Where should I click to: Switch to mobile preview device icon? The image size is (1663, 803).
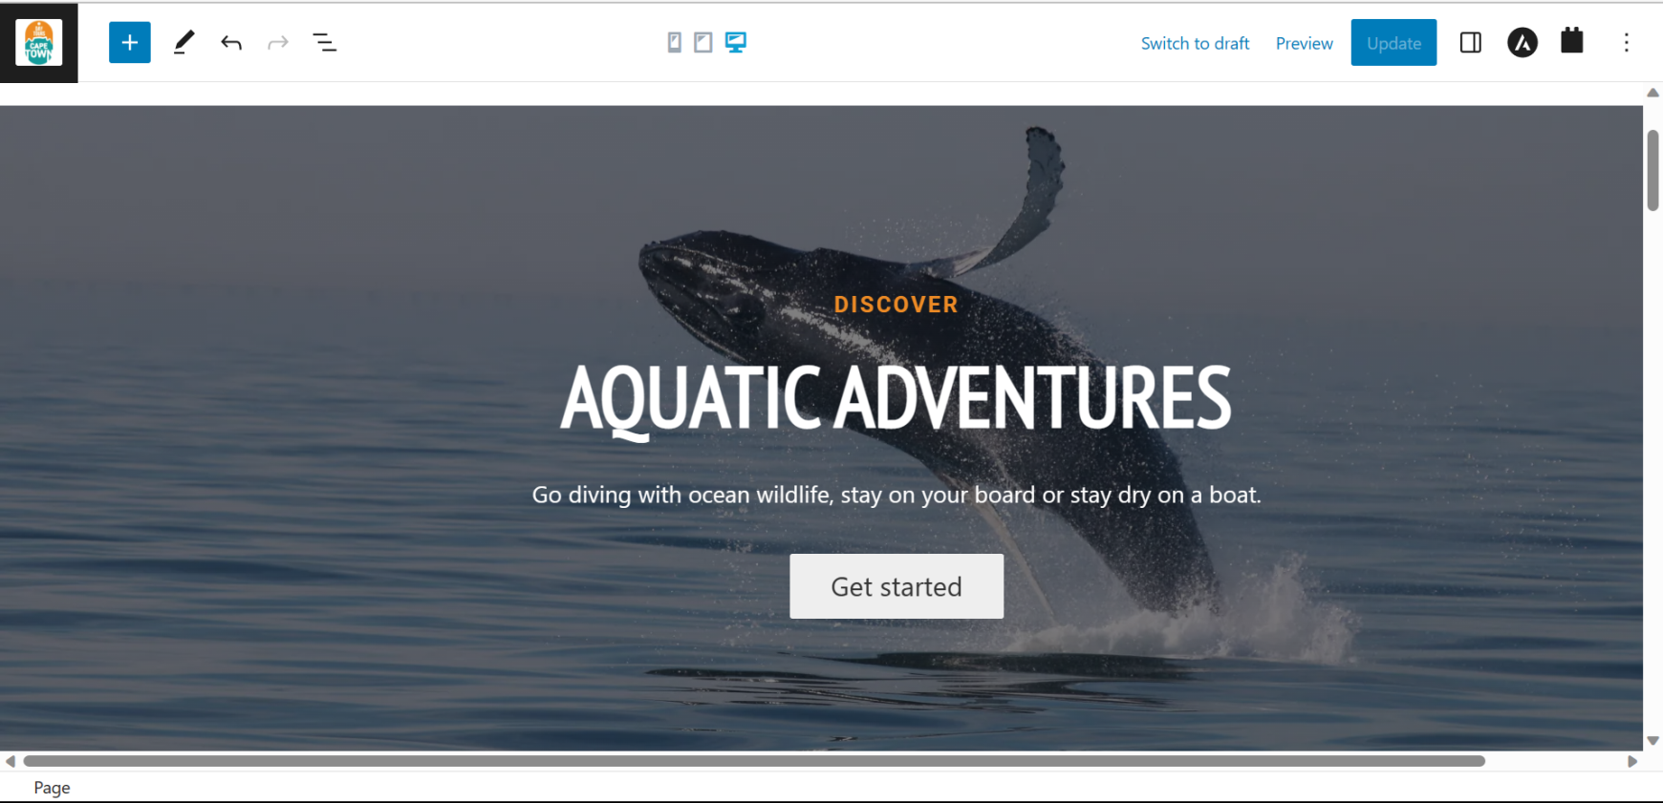click(675, 42)
